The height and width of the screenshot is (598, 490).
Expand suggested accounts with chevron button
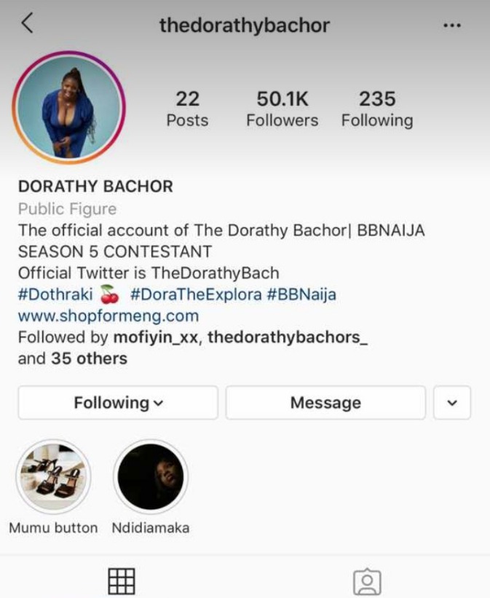coord(452,403)
